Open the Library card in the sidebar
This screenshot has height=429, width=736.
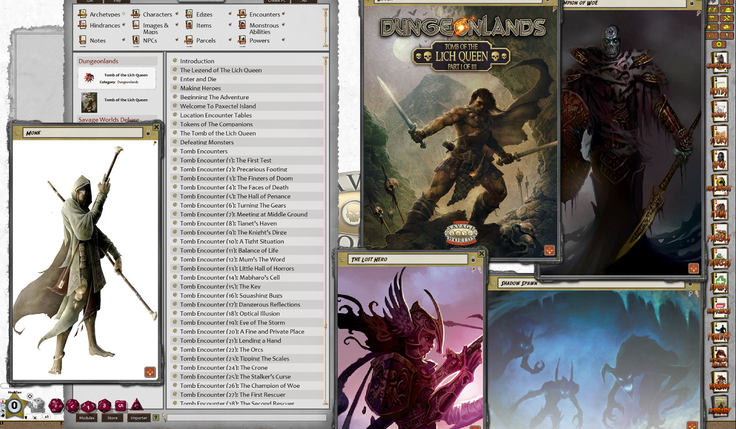[719, 407]
